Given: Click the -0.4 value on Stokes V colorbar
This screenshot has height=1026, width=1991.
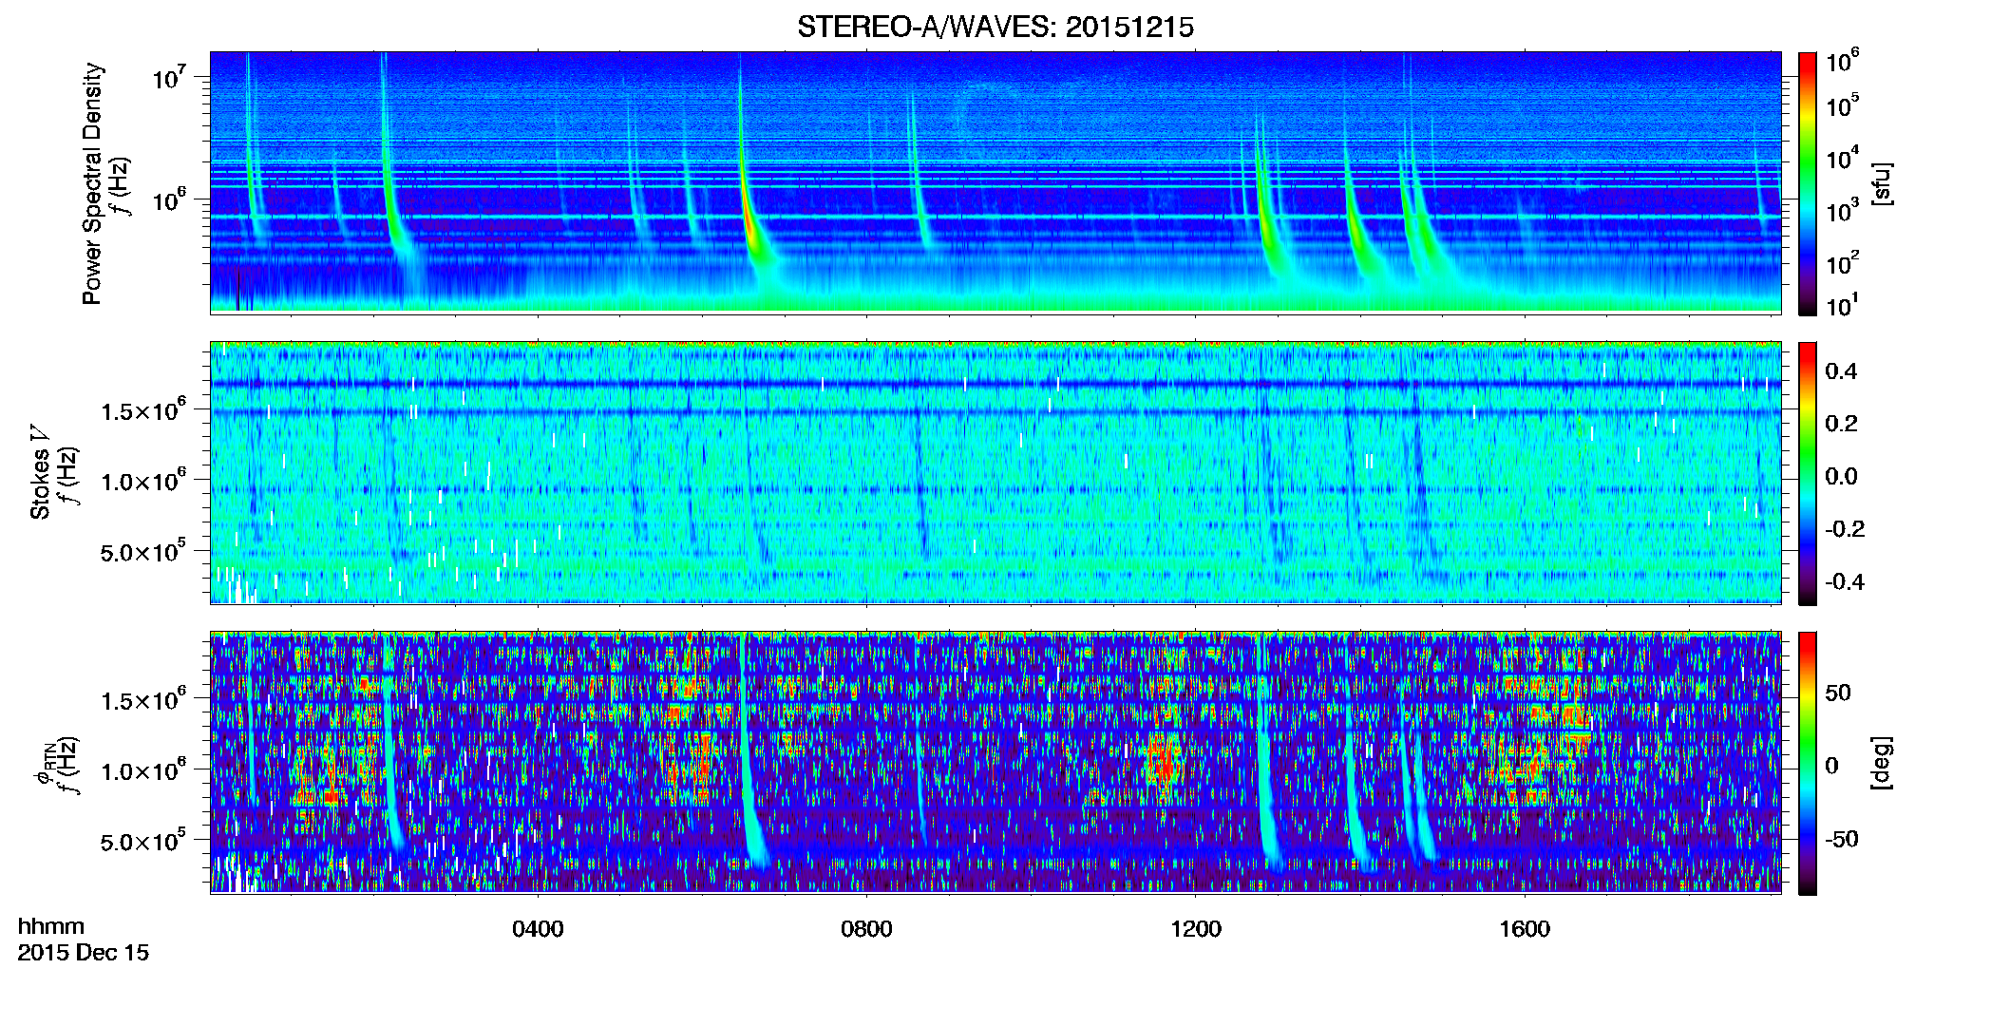Looking at the screenshot, I should click(x=1845, y=581).
